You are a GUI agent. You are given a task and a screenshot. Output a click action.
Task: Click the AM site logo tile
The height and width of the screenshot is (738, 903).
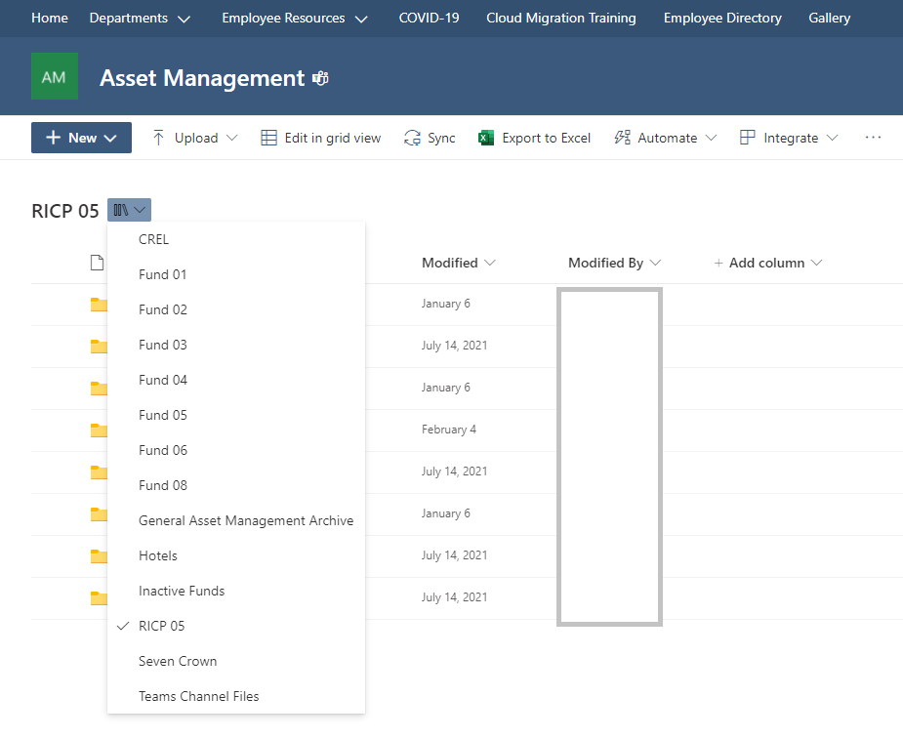coord(54,76)
